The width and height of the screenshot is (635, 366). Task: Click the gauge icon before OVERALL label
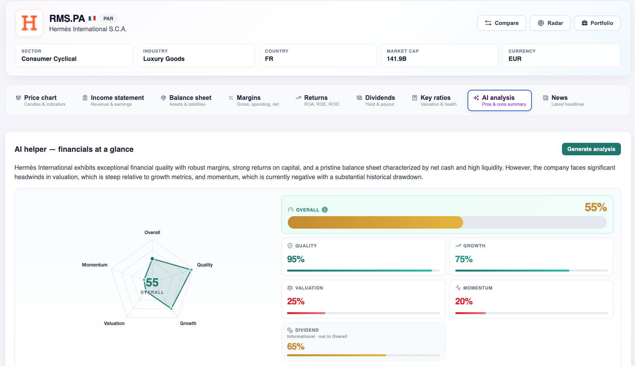click(x=291, y=210)
